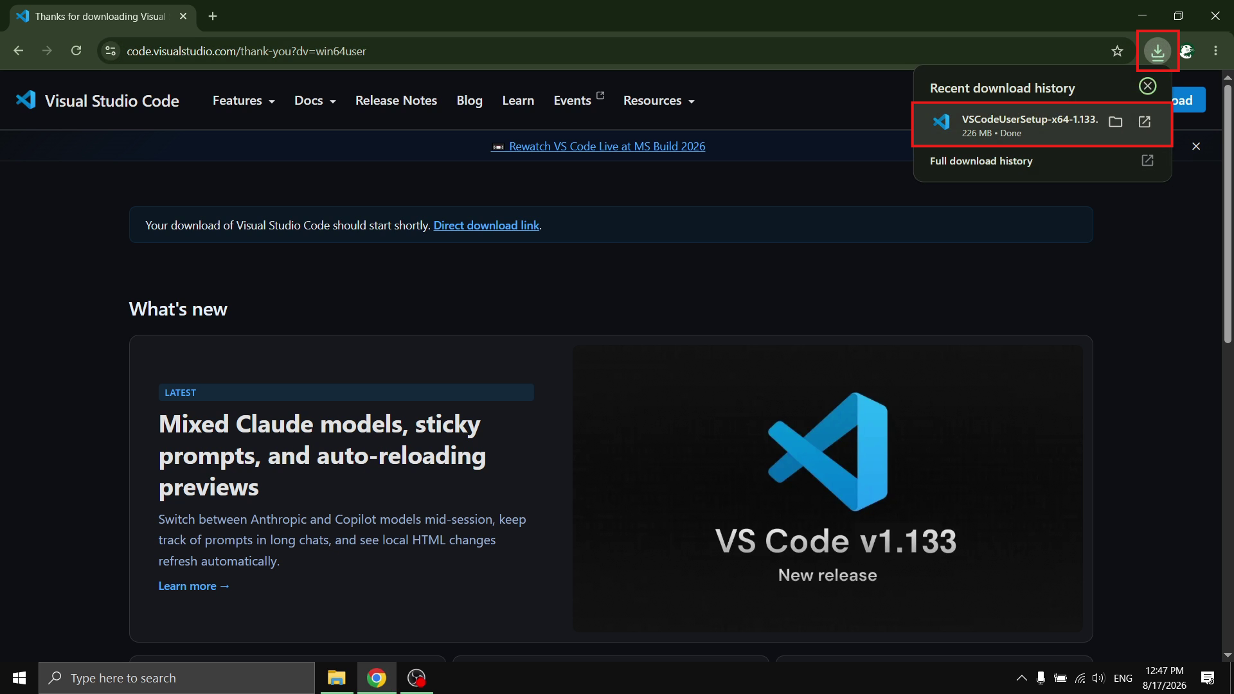
Task: Click Learn more about the latest release
Action: (x=194, y=586)
